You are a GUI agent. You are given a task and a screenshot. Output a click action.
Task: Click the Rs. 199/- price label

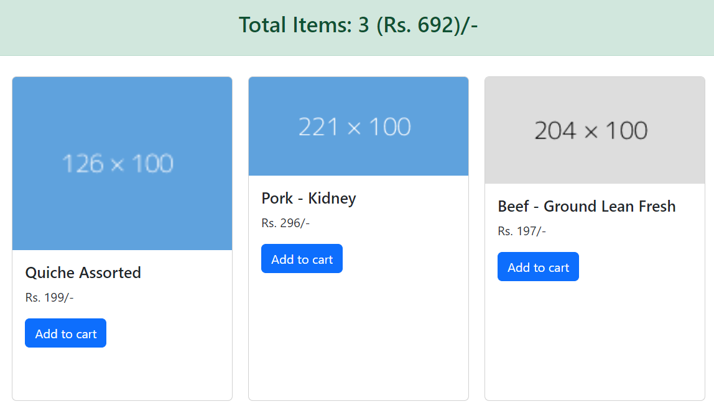[x=49, y=297]
